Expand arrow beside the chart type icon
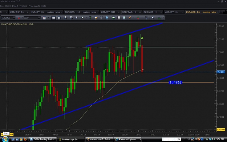The height and width of the screenshot is (142, 227). click(x=48, y=18)
